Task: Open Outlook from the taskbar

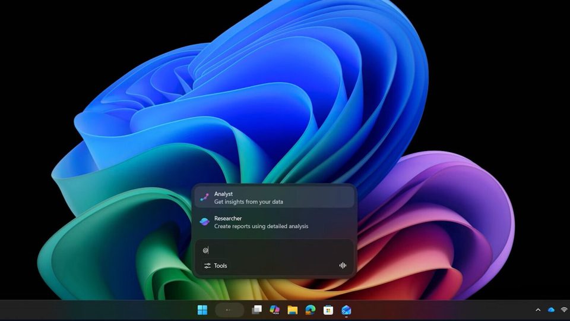Action: [x=346, y=310]
